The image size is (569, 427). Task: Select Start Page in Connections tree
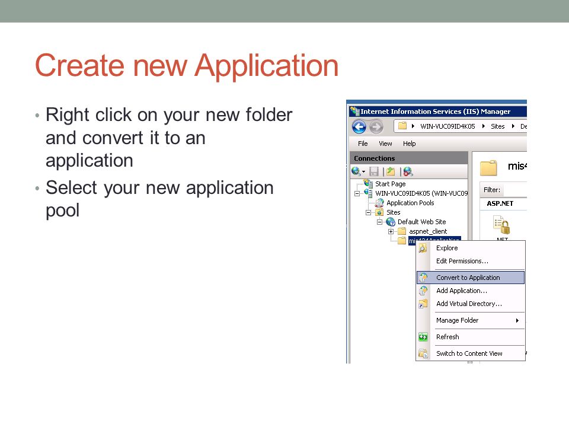390,184
